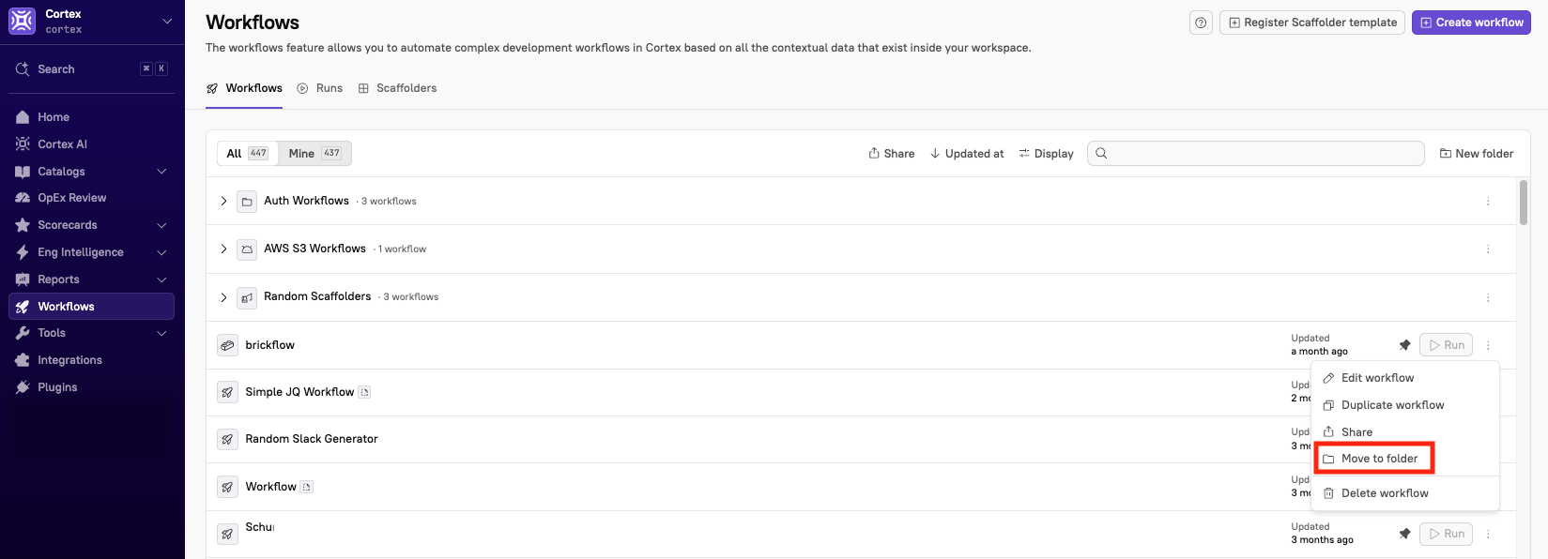Click the Cortex logo icon
Viewport: 1548px width, 559px height.
22,21
